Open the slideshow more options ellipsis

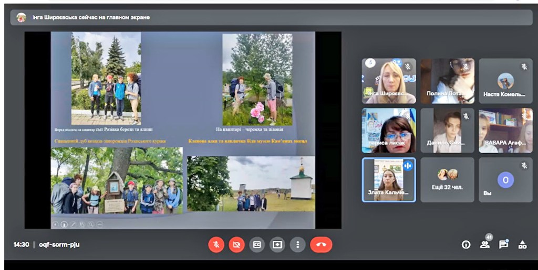100,224
